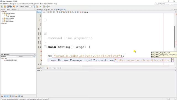
Task: Click the main breadcrumb in editor path
Action: pyautogui.click(x=50, y=68)
